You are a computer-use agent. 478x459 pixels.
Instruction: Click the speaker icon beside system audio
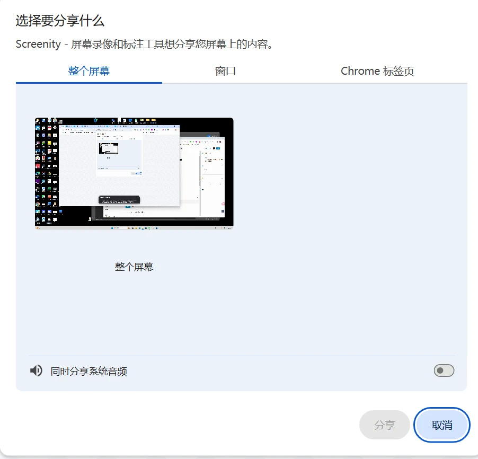coord(36,370)
